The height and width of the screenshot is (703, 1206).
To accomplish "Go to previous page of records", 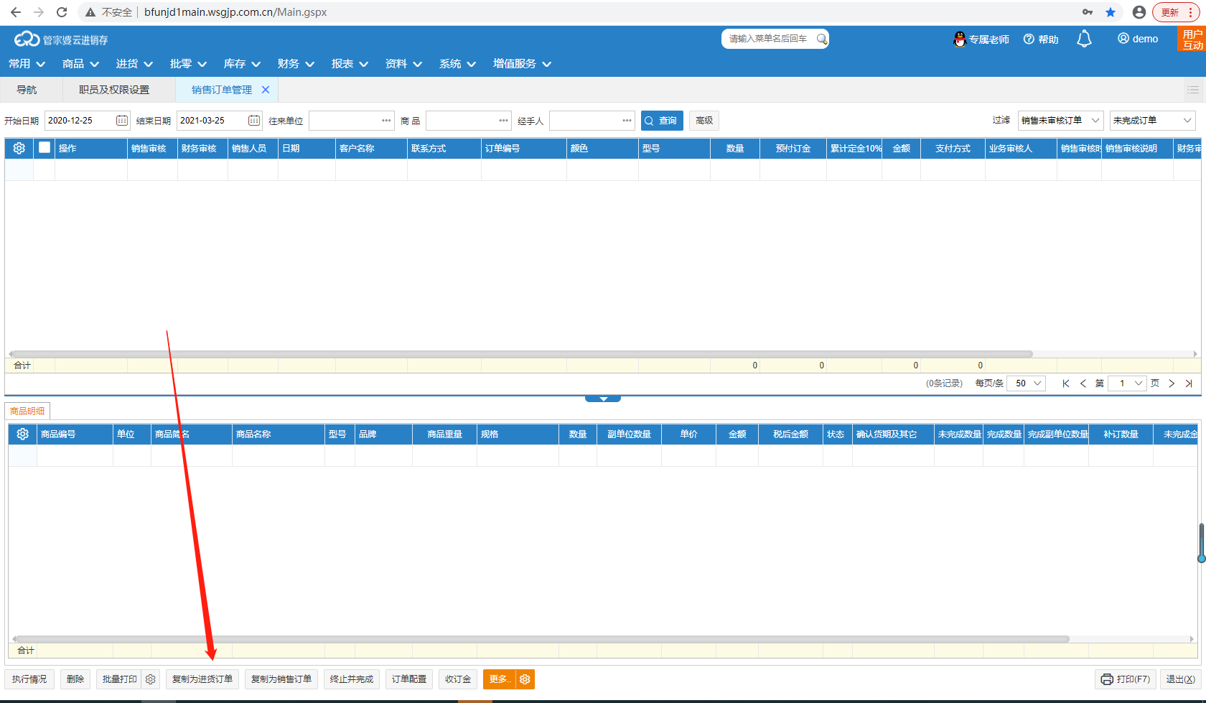I will click(1083, 383).
